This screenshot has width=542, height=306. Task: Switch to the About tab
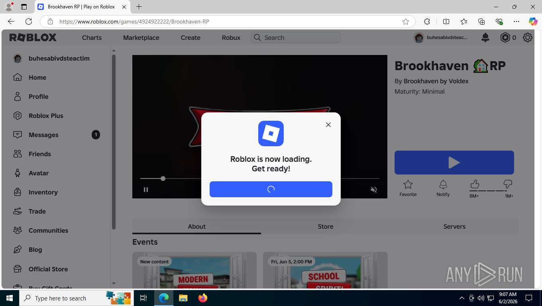(x=196, y=226)
